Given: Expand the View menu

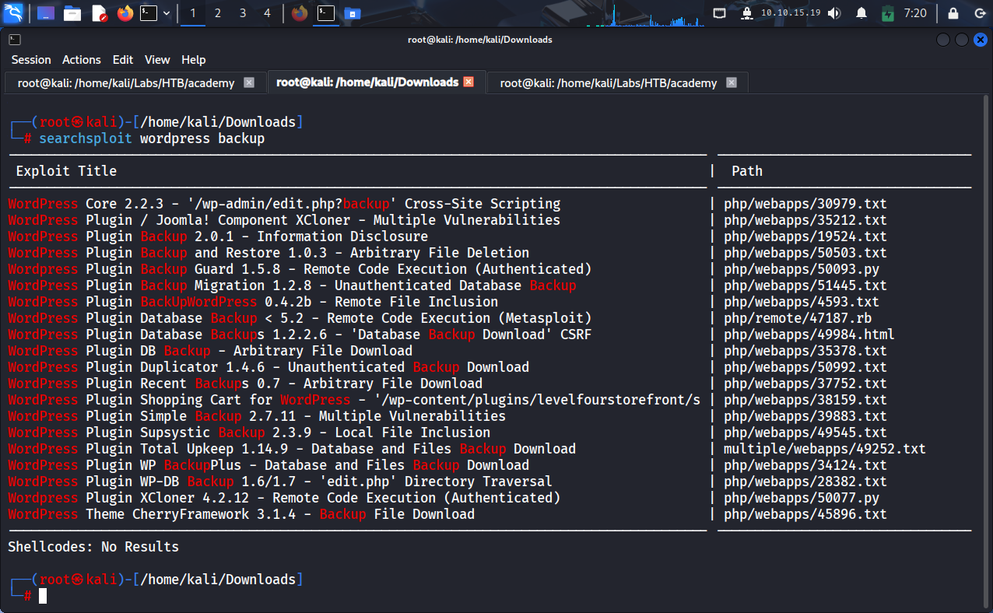Looking at the screenshot, I should click(157, 60).
